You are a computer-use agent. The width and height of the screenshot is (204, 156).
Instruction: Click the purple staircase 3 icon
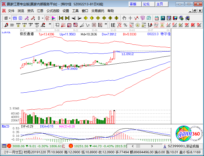click(x=27, y=18)
